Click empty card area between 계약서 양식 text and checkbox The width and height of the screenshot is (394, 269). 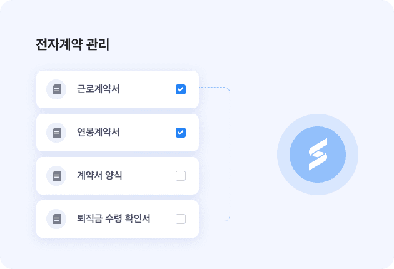coord(149,176)
